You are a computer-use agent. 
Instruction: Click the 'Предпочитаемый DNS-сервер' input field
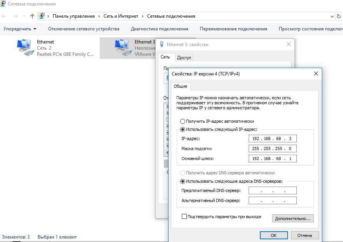(x=273, y=190)
